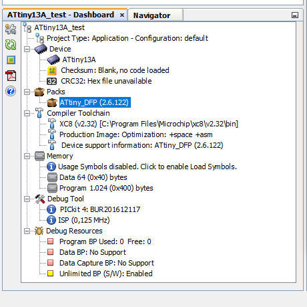Select 'ATtiny13A_test' project root text
Viewport: 307px width, 307px height.
pos(59,27)
